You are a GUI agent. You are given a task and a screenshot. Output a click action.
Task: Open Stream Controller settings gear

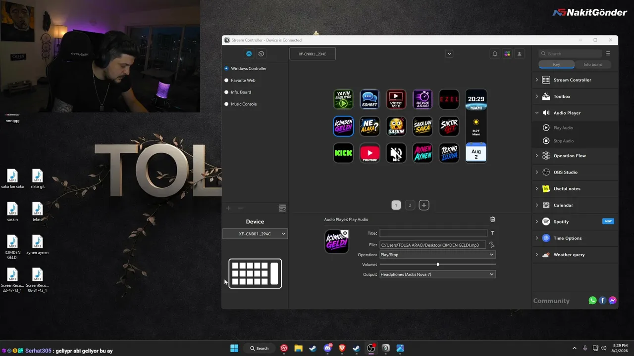point(262,54)
